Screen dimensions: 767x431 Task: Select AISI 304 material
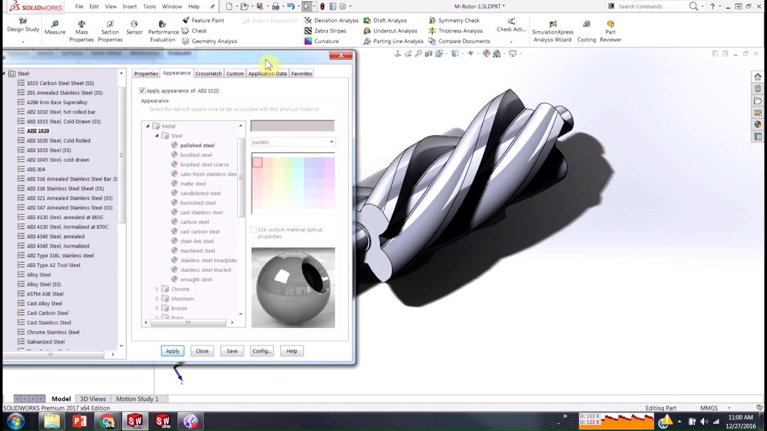36,169
